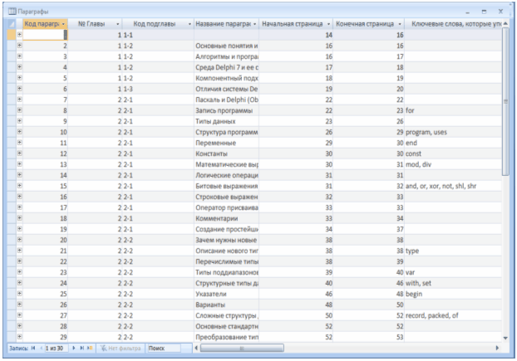
Task: Go to first record navigation button
Action: tap(33, 349)
